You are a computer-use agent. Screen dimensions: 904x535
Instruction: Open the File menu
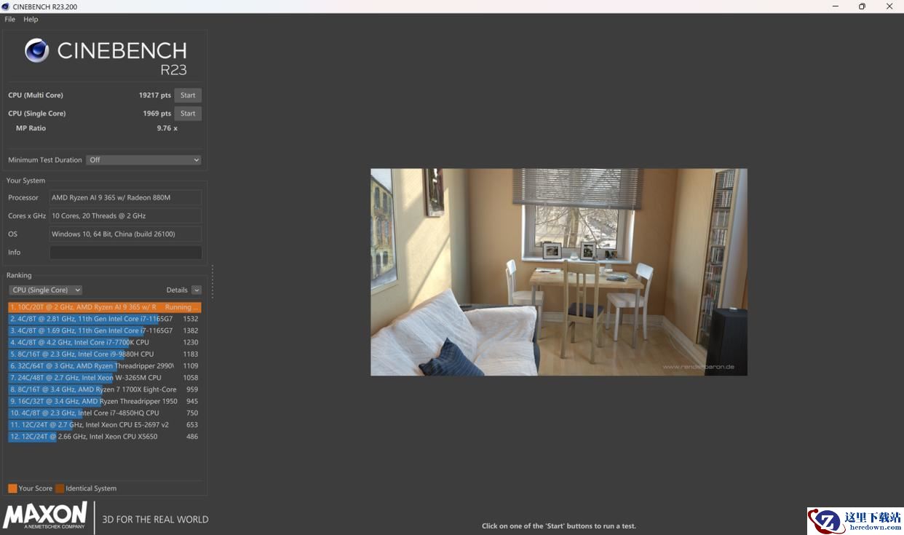tap(9, 19)
